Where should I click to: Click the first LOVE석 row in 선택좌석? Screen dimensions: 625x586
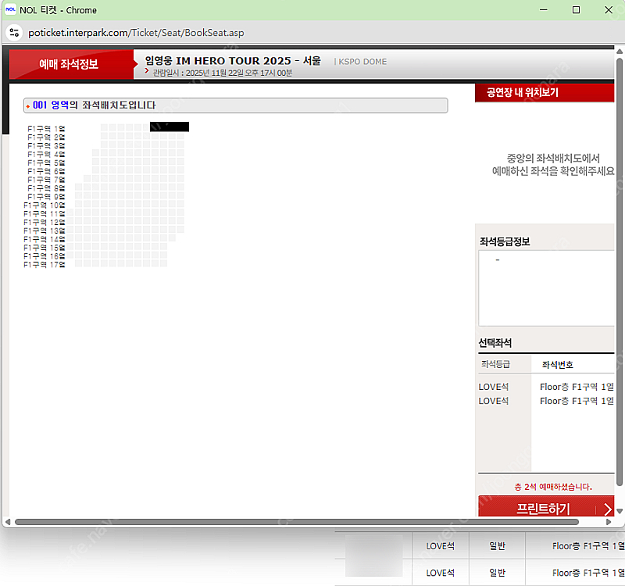click(x=546, y=387)
